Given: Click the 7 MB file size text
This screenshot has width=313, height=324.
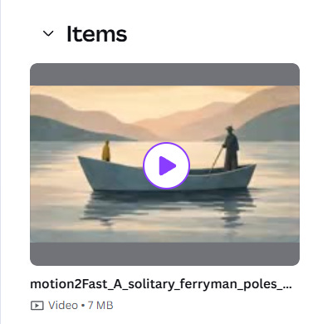Looking at the screenshot, I should 100,306.
